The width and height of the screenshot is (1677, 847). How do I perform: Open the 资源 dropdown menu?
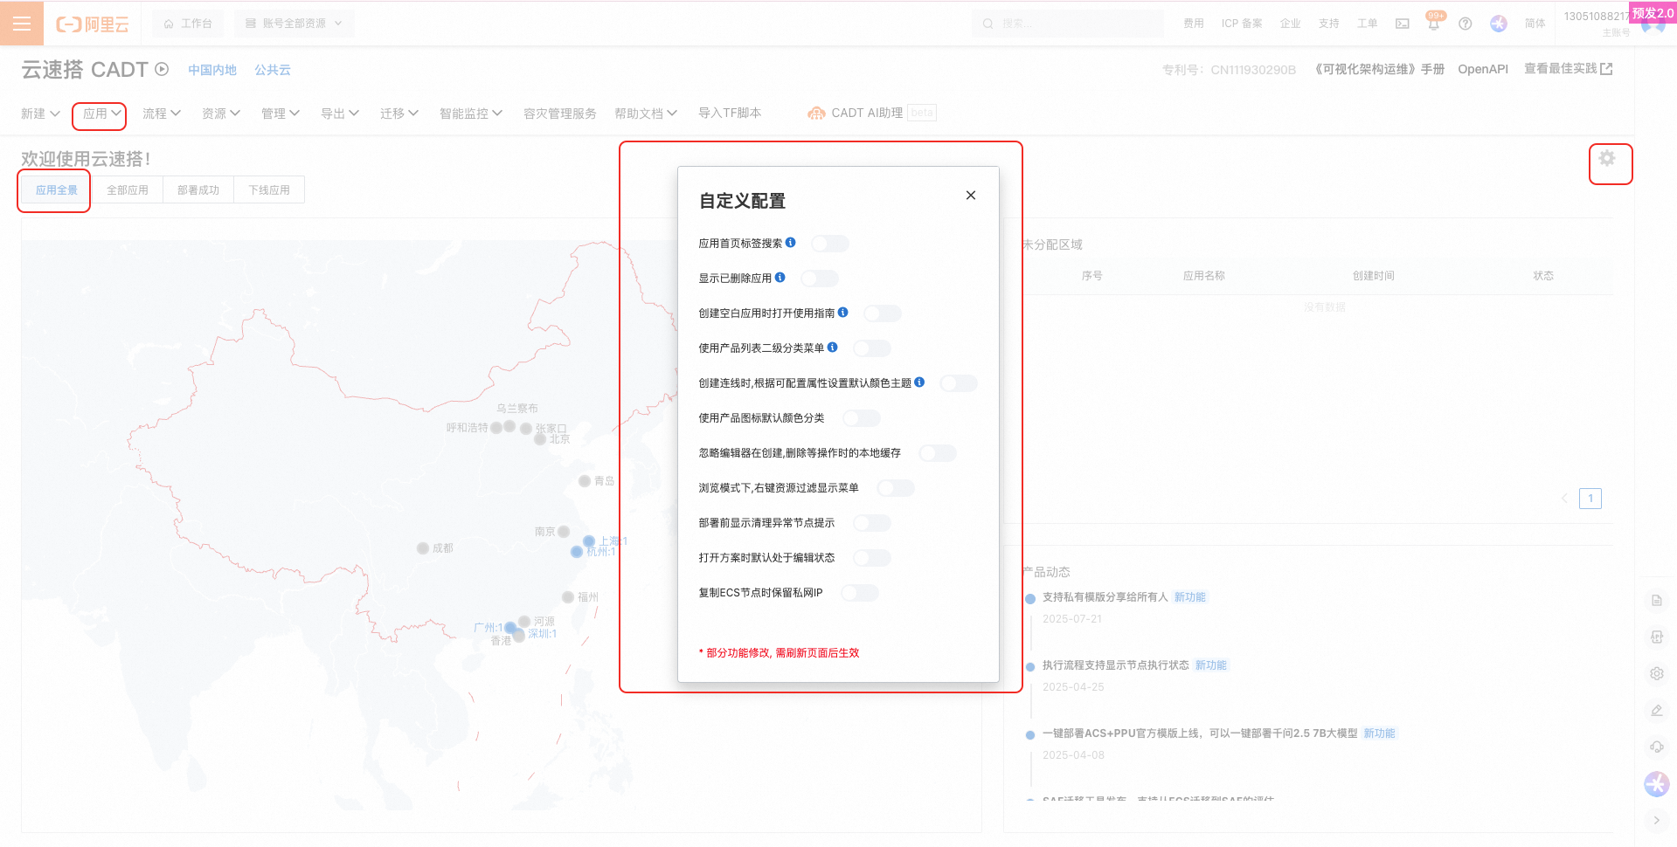click(221, 114)
